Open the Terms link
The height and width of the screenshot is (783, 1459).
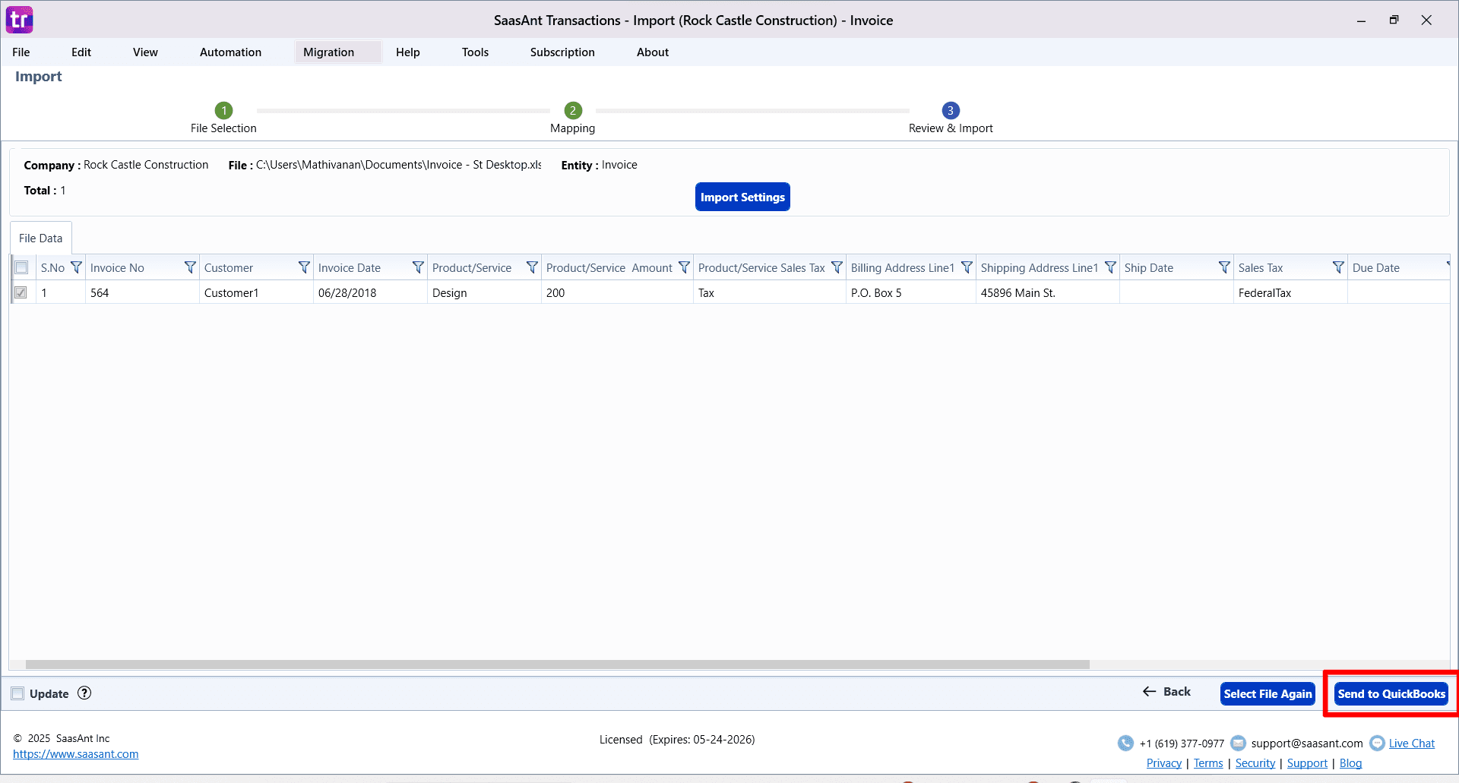tap(1208, 763)
